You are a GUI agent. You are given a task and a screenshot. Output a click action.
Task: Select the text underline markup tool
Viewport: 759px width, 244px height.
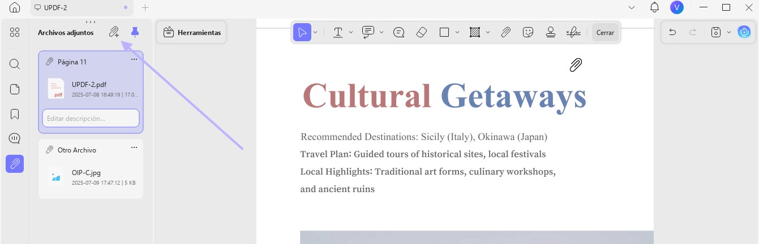click(338, 32)
